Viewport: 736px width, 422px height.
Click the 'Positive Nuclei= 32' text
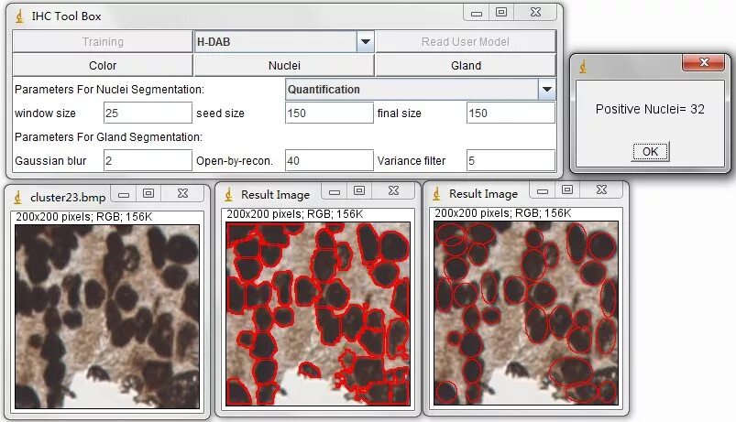[x=650, y=109]
